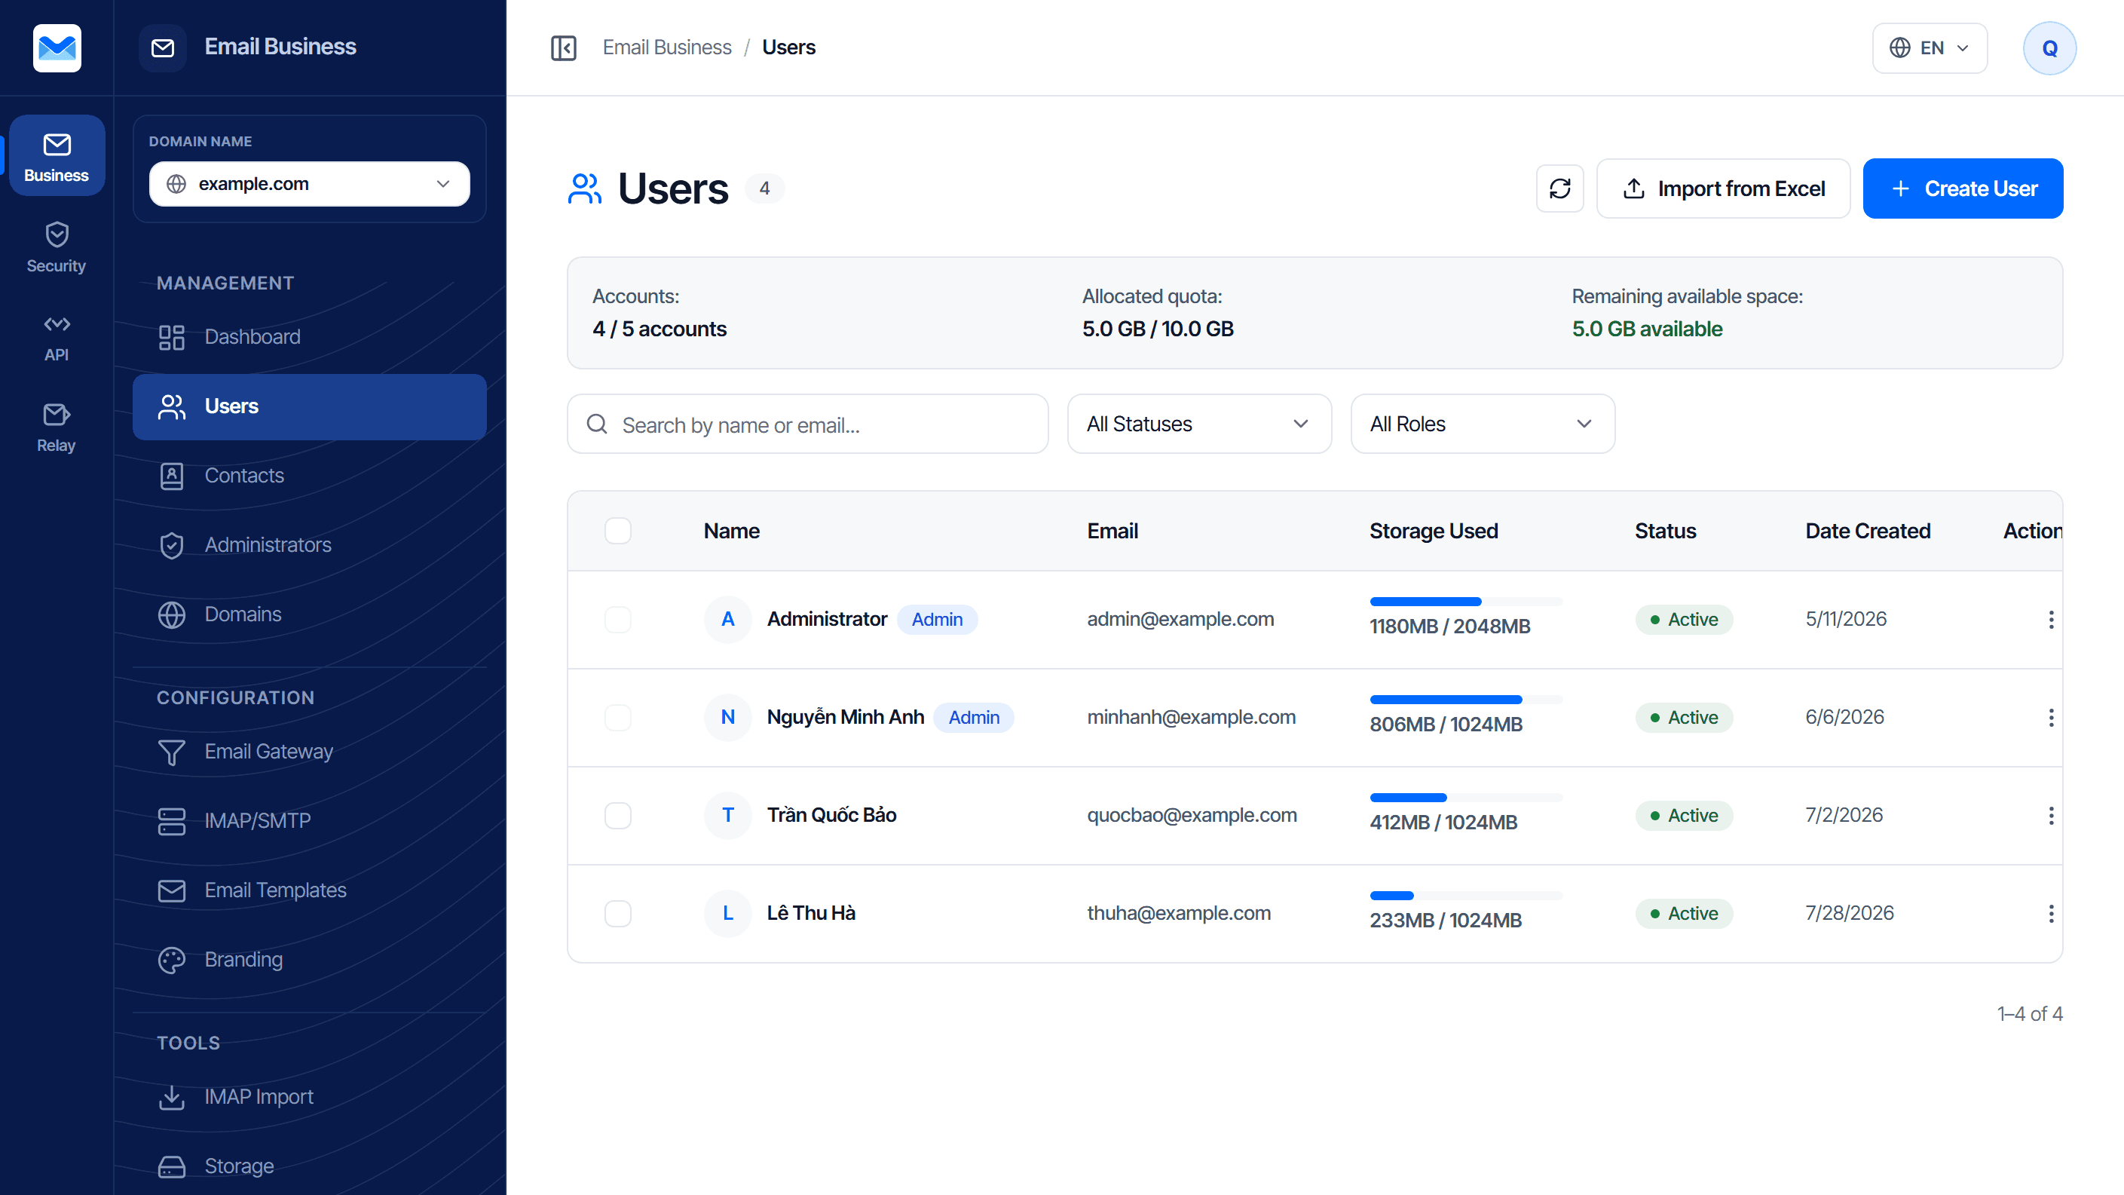Check the Trần Quốc Bảo row checkbox

(617, 816)
